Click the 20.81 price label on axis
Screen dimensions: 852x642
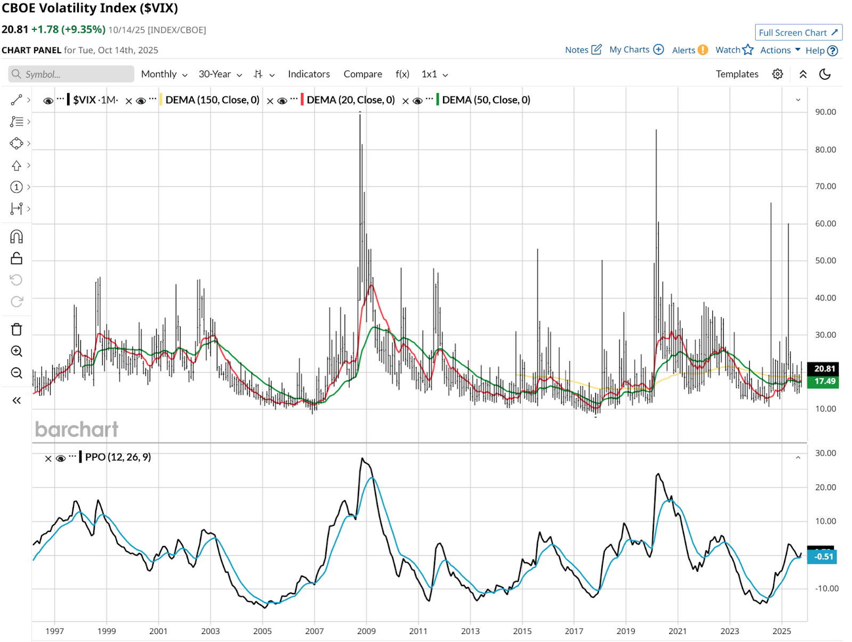[x=823, y=368]
